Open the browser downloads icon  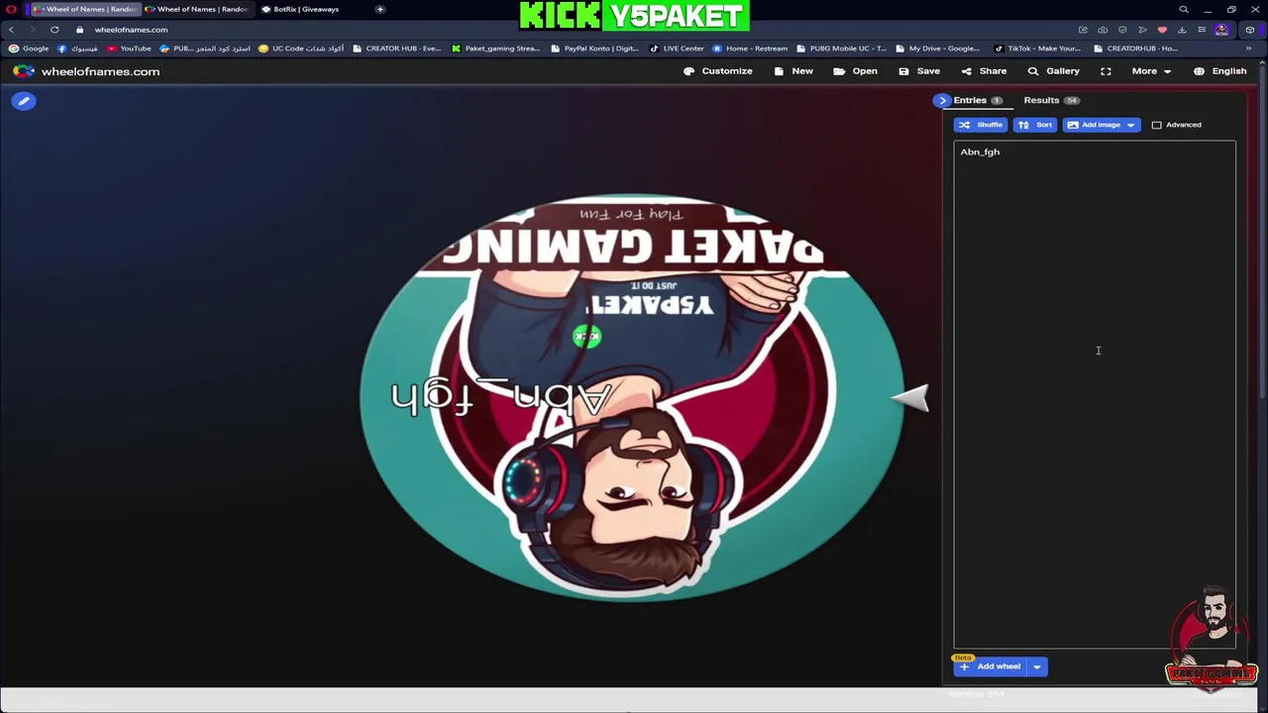point(1182,30)
